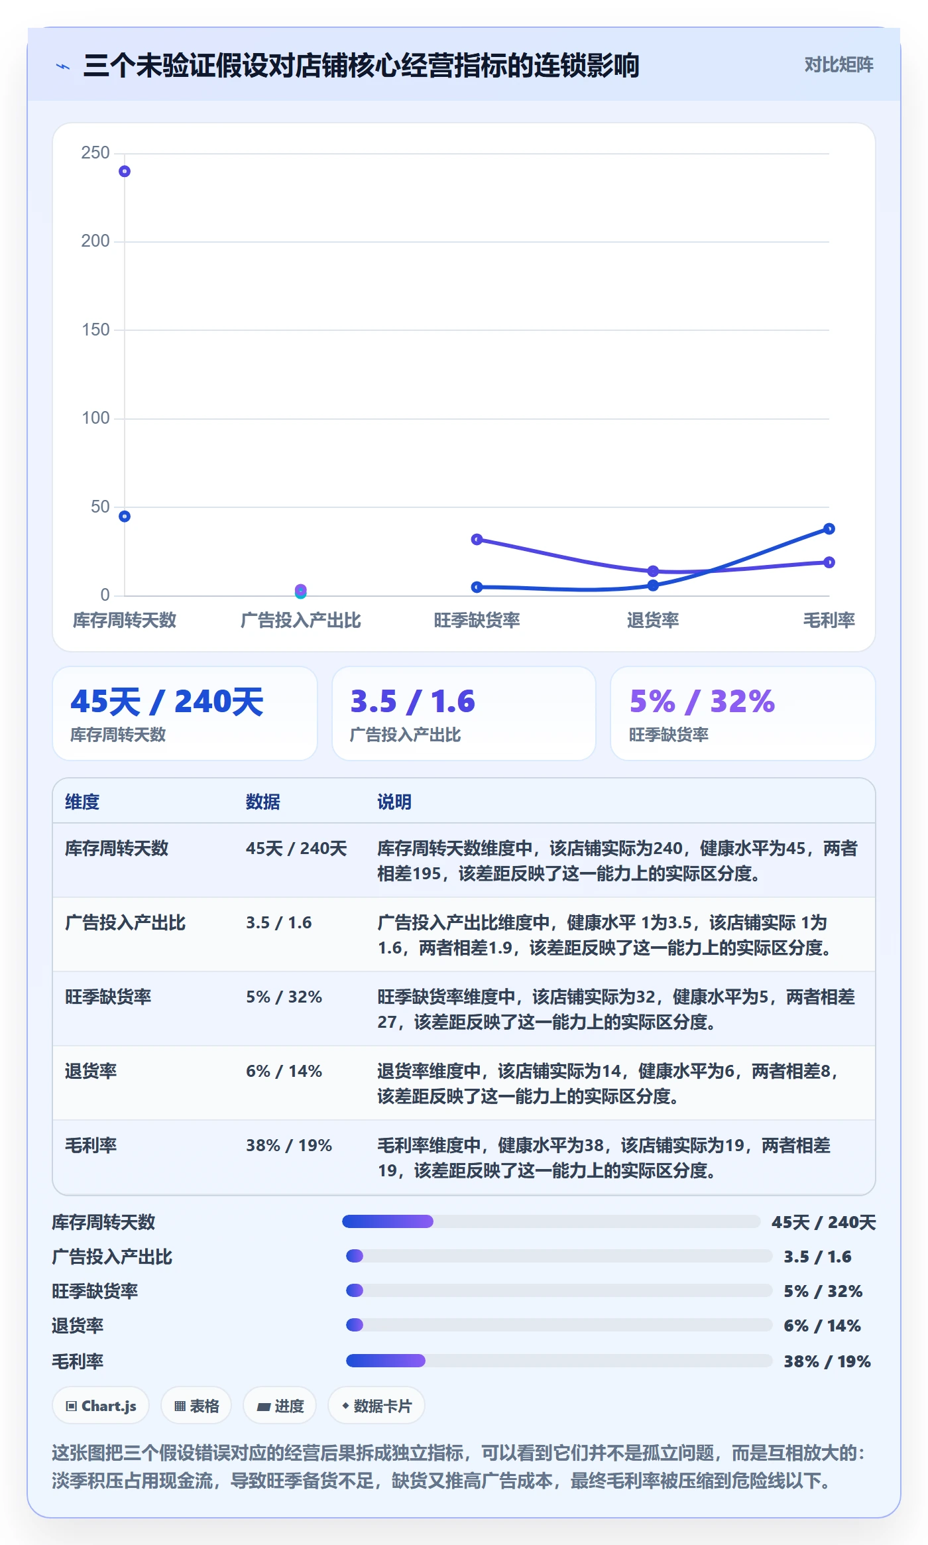Click the summary paragraph starting 这张图把三个假设
The height and width of the screenshot is (1545, 928).
coord(459,1466)
